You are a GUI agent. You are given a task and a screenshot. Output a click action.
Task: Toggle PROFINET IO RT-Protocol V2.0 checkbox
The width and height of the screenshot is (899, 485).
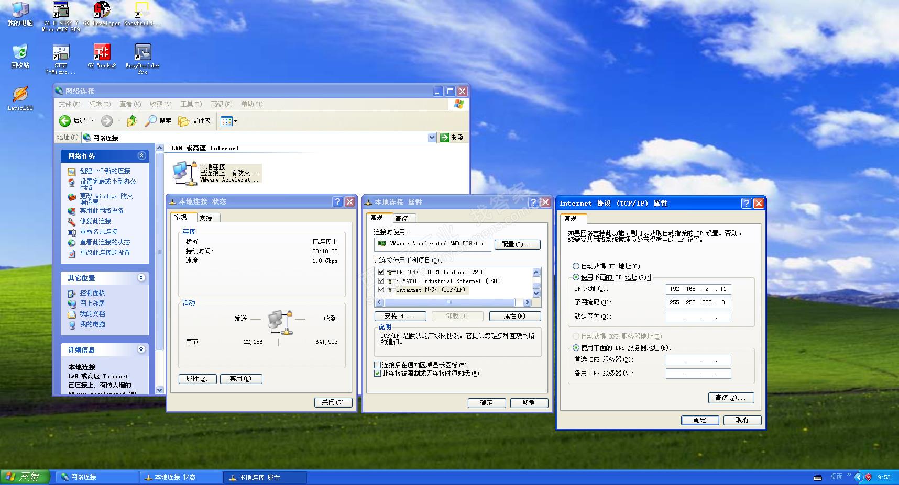(381, 272)
